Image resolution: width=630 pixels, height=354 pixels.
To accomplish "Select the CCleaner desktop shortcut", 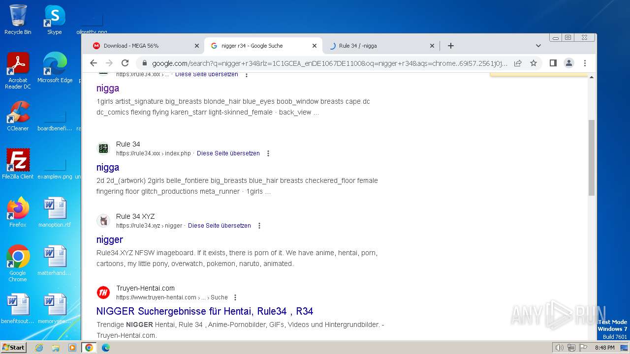I will coord(18,116).
